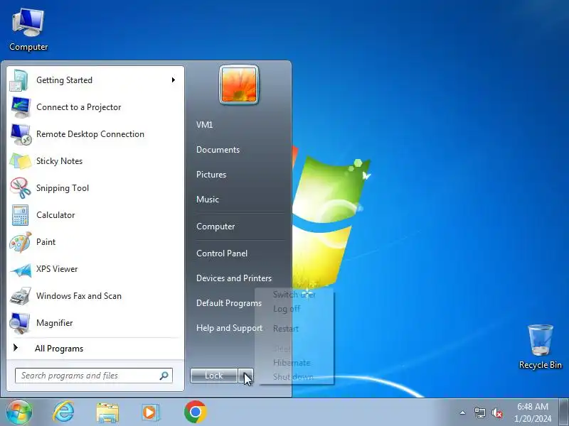This screenshot has width=569, height=426.
Task: Launch Windows Media Player from taskbar
Action: point(150,413)
